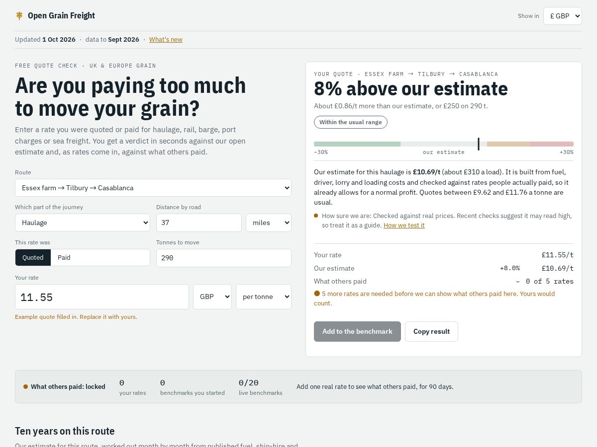
Task: Click the red segment of the estimate scale
Action: [552, 144]
